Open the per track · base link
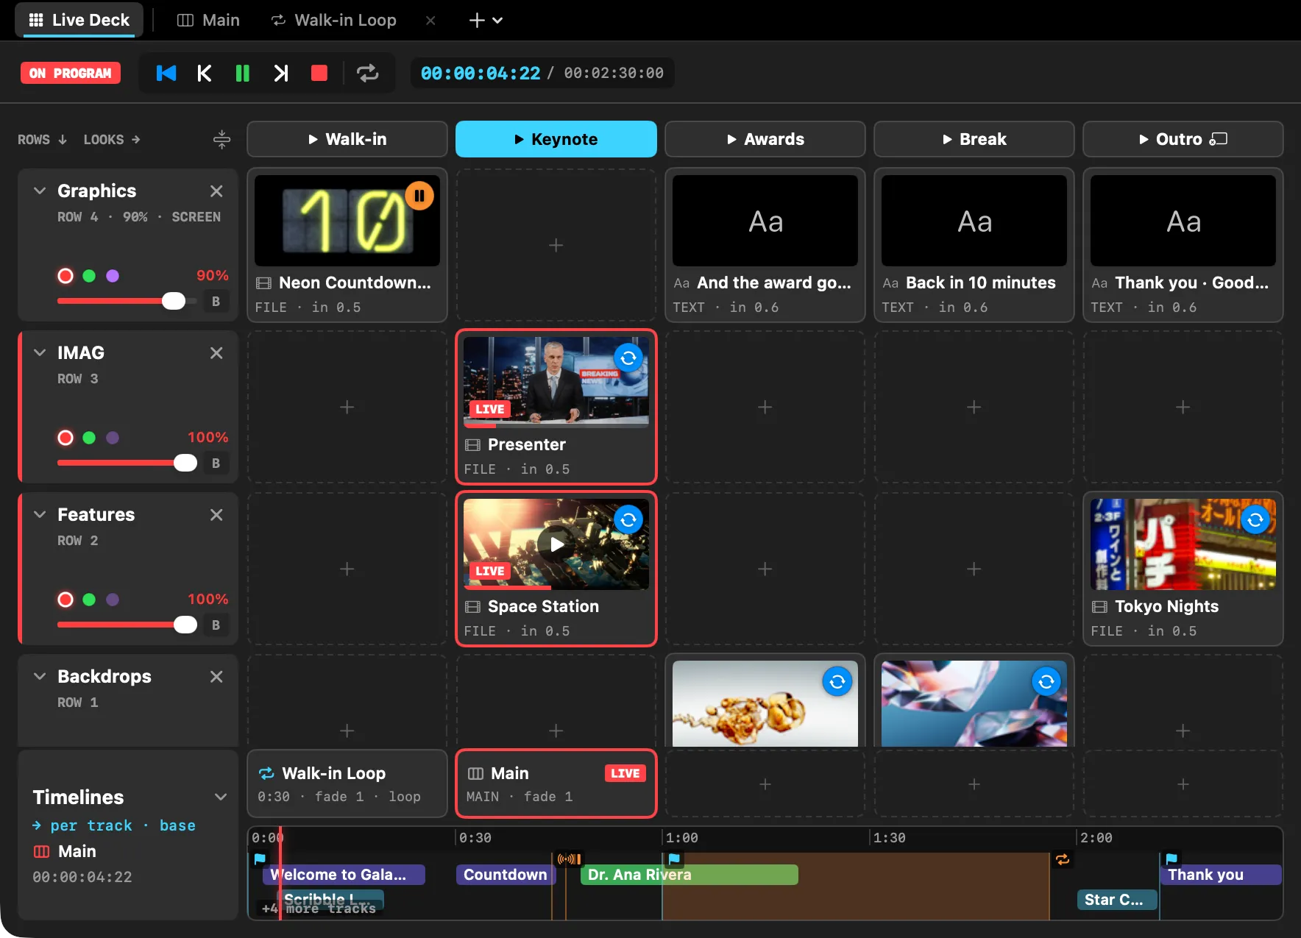The height and width of the screenshot is (938, 1301). coord(114,825)
